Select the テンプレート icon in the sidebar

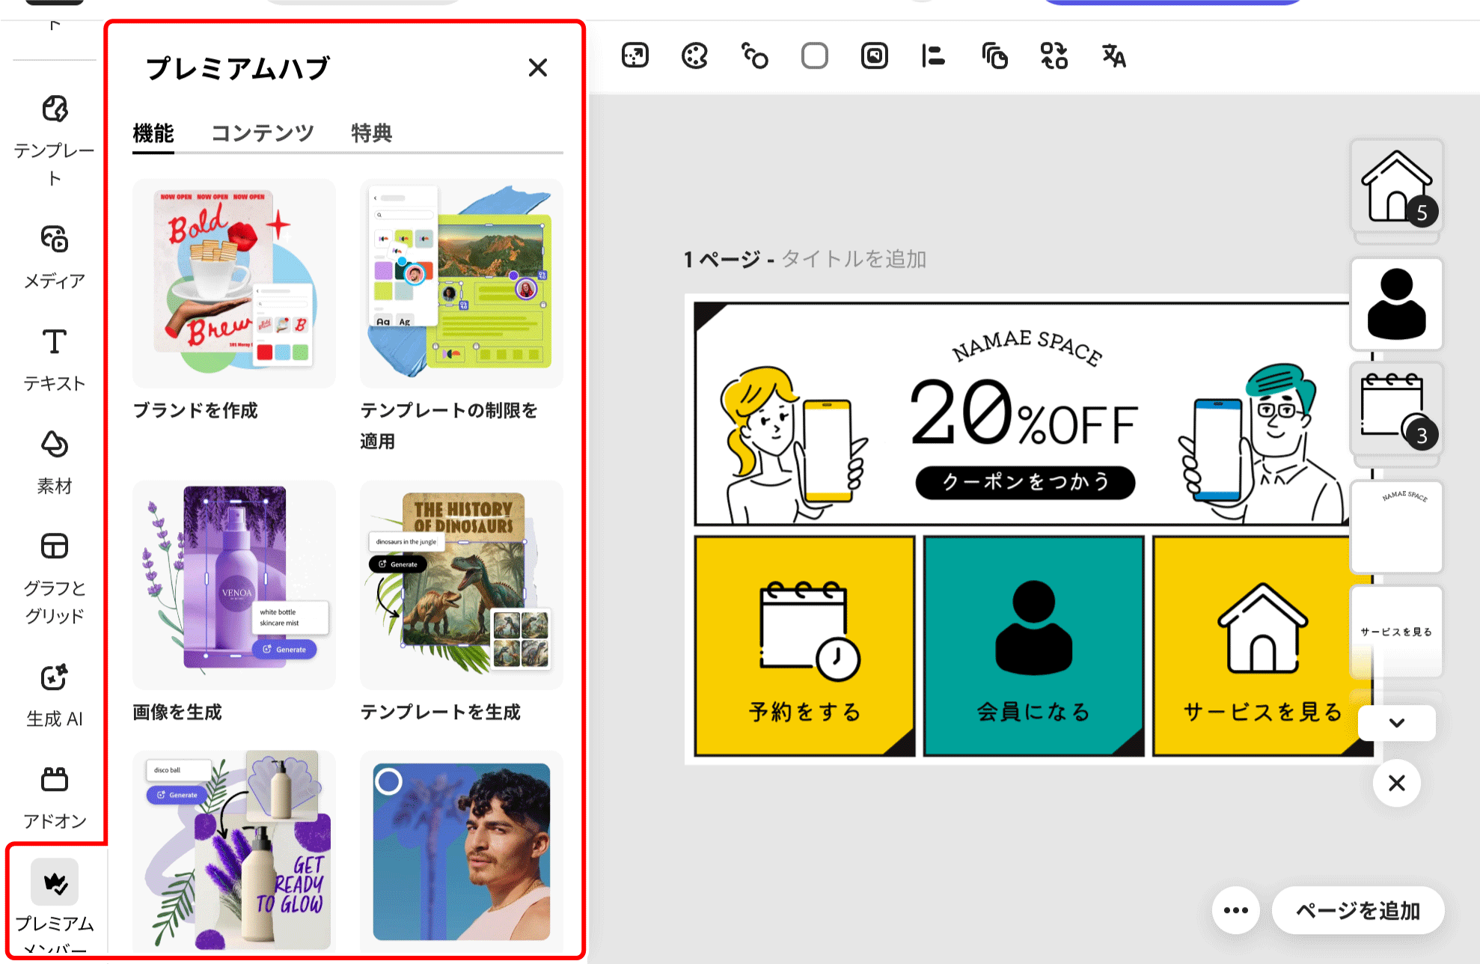click(x=53, y=109)
